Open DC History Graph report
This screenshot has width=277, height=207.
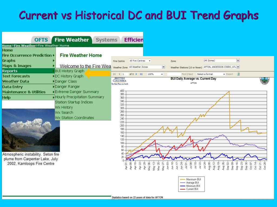[x=69, y=76]
